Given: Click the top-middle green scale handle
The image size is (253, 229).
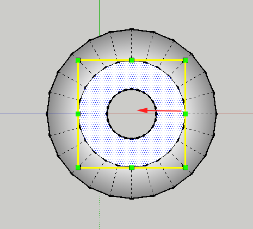Looking at the screenshot, I should (x=132, y=60).
